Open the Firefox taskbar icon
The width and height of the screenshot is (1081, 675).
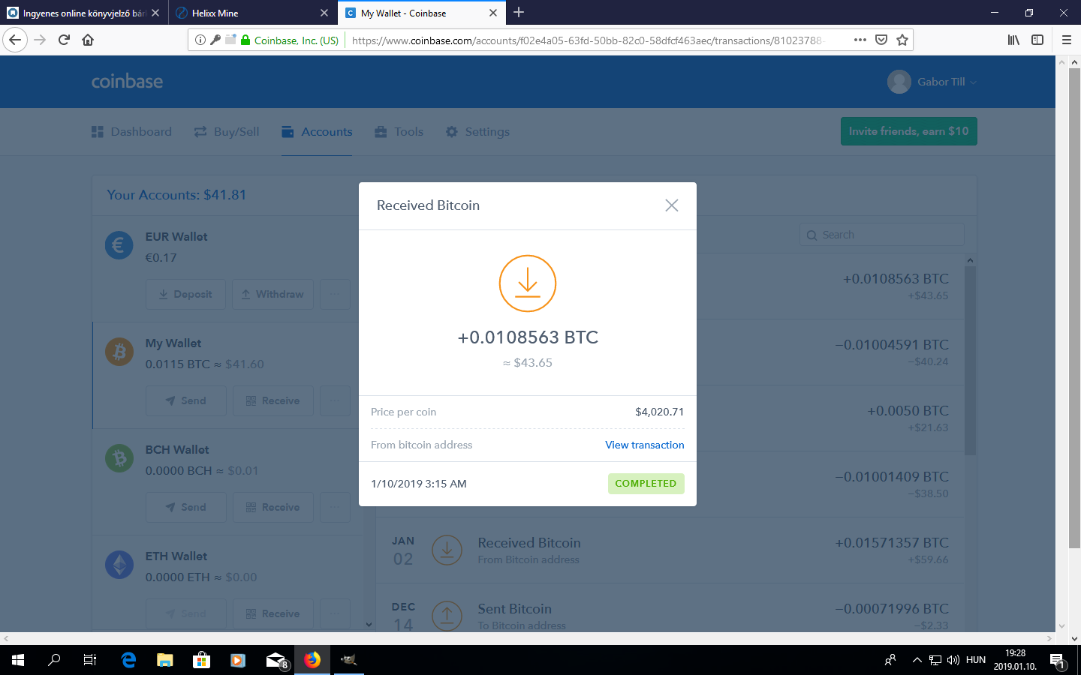[312, 660]
